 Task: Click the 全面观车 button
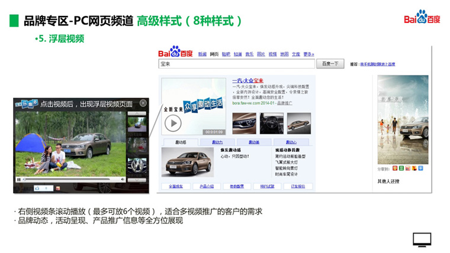(176, 186)
